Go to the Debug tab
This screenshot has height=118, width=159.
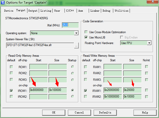coord(107,11)
